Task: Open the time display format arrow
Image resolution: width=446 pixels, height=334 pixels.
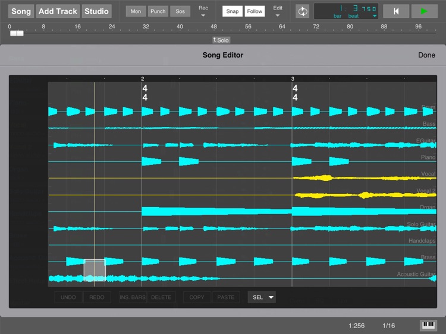Action: point(375,16)
